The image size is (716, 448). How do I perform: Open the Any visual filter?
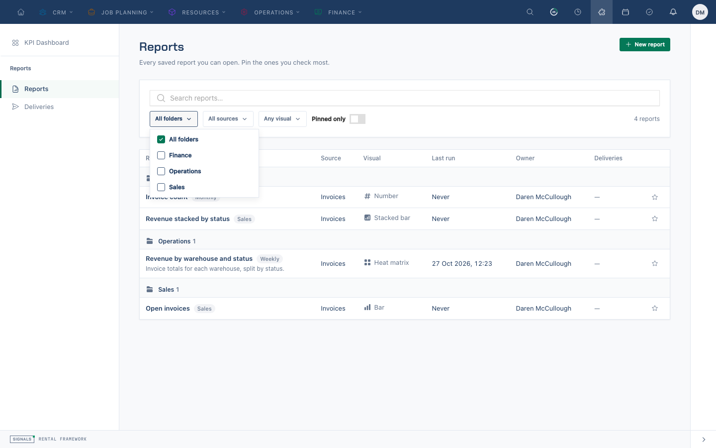282,119
